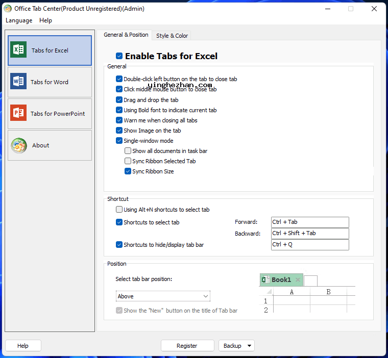Screen dimensions: 388x358
Task: Disable Single-window mode
Action: 119,141
